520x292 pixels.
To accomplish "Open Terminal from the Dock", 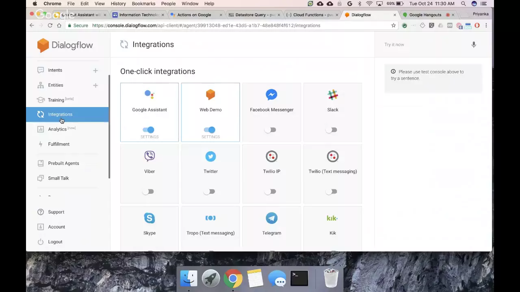I will pos(299,279).
